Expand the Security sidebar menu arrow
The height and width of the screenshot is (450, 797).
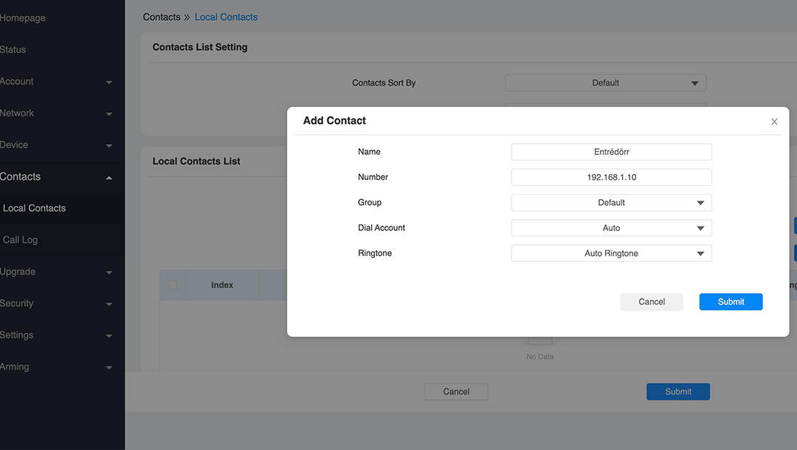tap(109, 304)
